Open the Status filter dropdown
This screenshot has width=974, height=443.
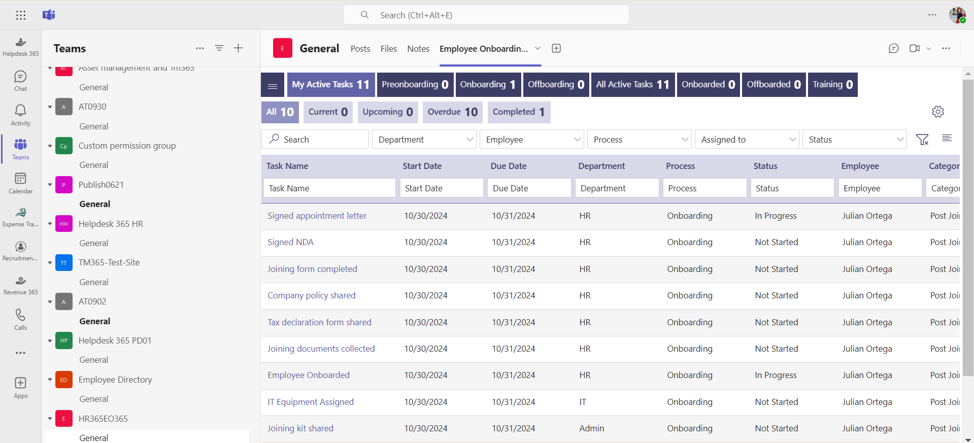coord(855,139)
